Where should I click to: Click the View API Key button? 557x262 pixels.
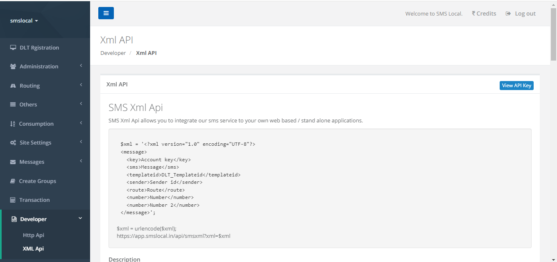point(516,85)
